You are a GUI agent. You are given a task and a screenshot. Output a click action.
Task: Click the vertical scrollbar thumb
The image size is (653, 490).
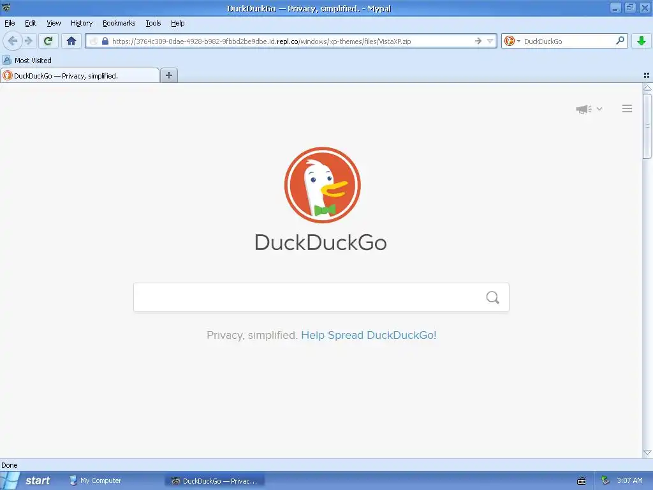[647, 126]
